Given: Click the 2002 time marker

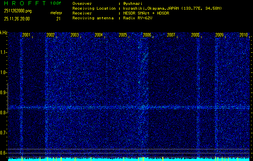Looking at the screenshot, I should 50,35.
